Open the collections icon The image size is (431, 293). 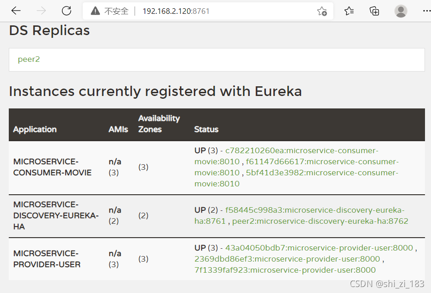pos(374,11)
